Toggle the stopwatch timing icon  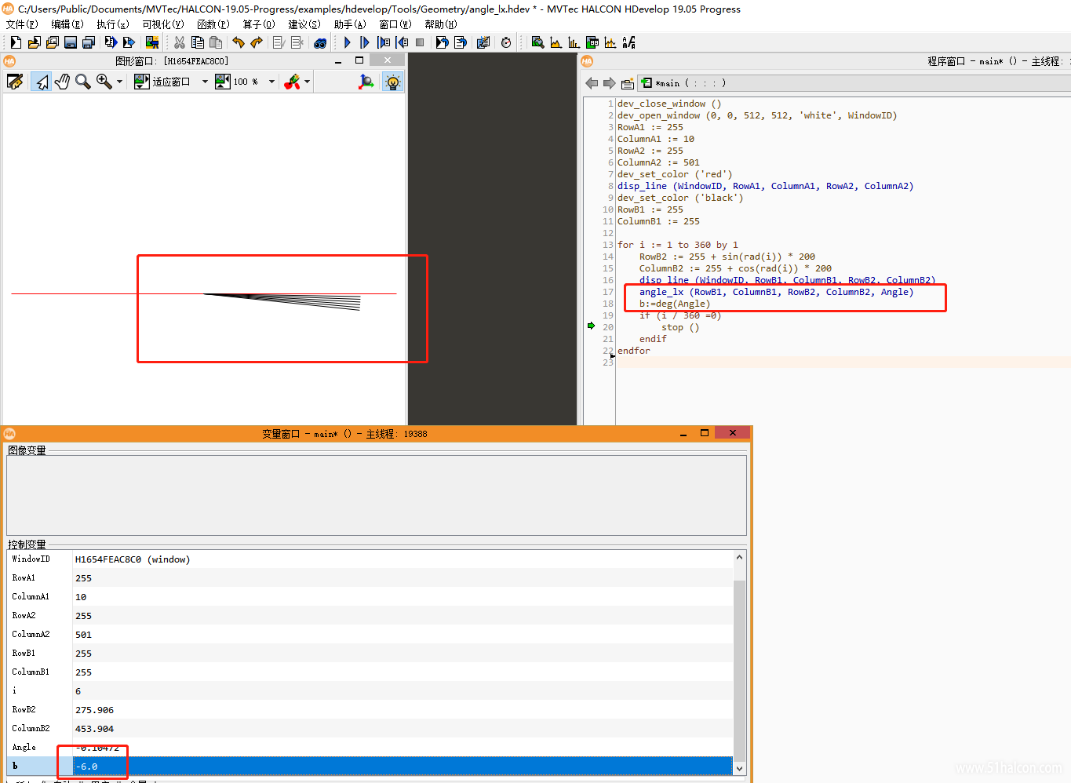pyautogui.click(x=506, y=42)
